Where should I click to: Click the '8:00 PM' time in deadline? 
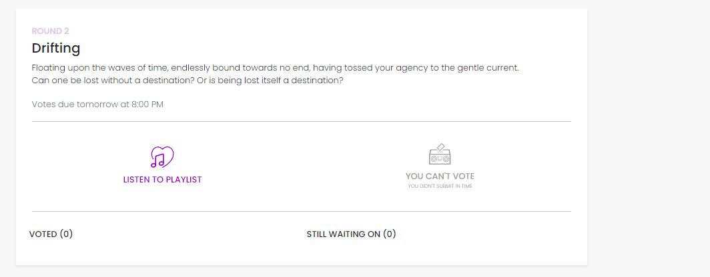[x=147, y=105]
